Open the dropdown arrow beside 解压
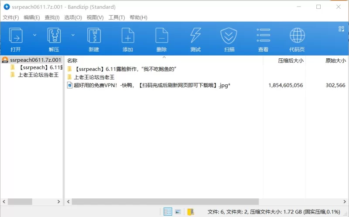 point(73,35)
